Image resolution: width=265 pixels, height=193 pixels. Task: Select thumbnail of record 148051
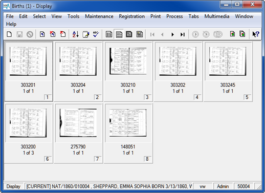pos(128,123)
